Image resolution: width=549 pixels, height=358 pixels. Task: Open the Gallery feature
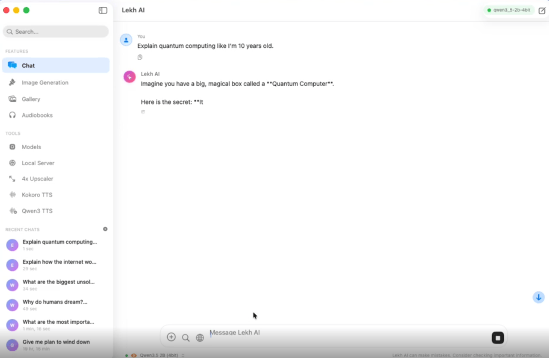tap(31, 99)
